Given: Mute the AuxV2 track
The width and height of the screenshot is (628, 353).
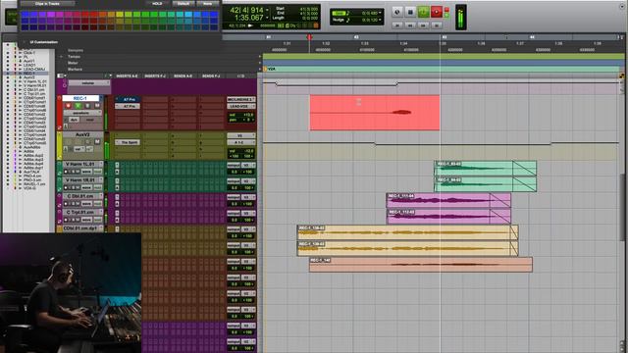Looking at the screenshot, I should [97, 142].
